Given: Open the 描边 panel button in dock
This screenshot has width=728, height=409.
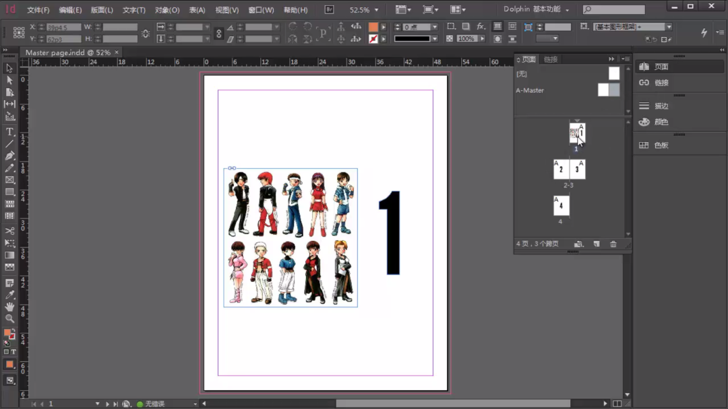Looking at the screenshot, I should [x=679, y=106].
